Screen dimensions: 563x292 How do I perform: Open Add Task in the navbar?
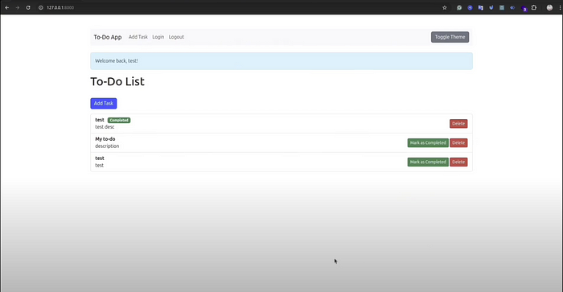(x=138, y=37)
